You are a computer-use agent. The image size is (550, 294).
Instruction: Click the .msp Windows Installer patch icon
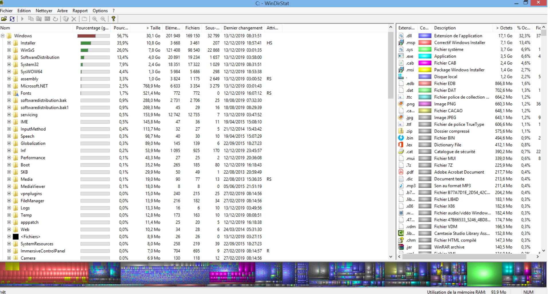point(401,42)
